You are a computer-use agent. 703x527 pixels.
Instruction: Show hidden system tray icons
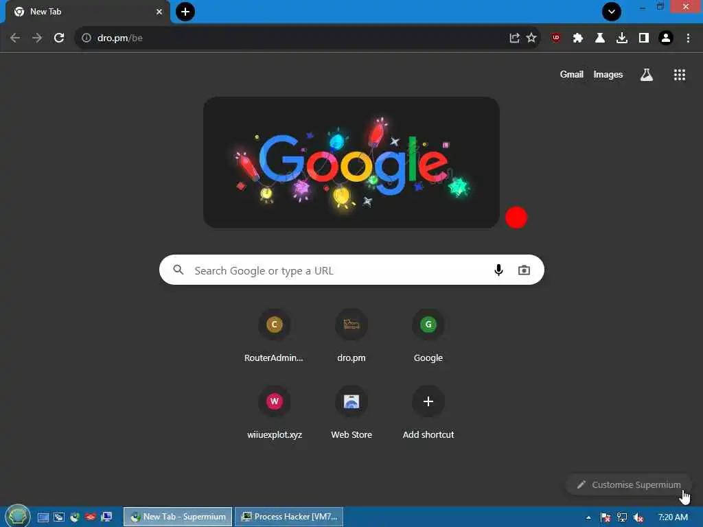coord(588,517)
